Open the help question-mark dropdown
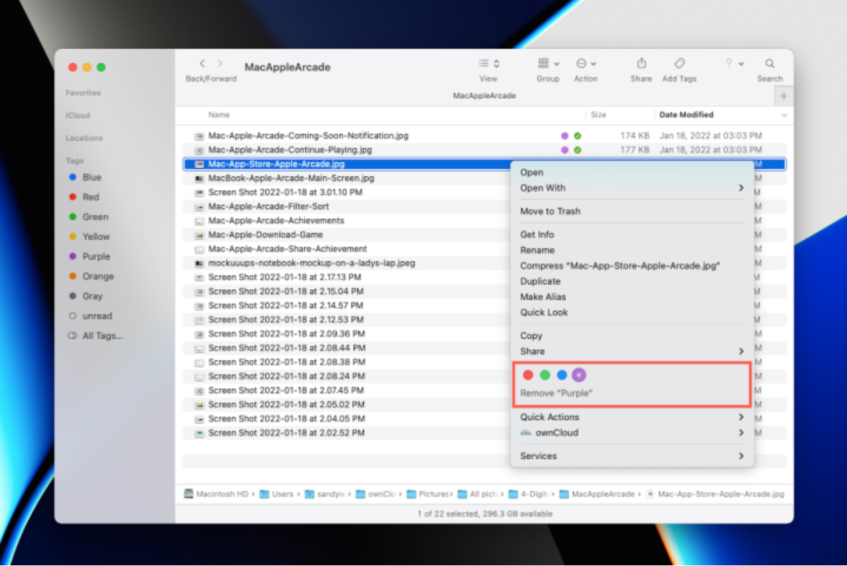847x566 pixels. [x=734, y=63]
